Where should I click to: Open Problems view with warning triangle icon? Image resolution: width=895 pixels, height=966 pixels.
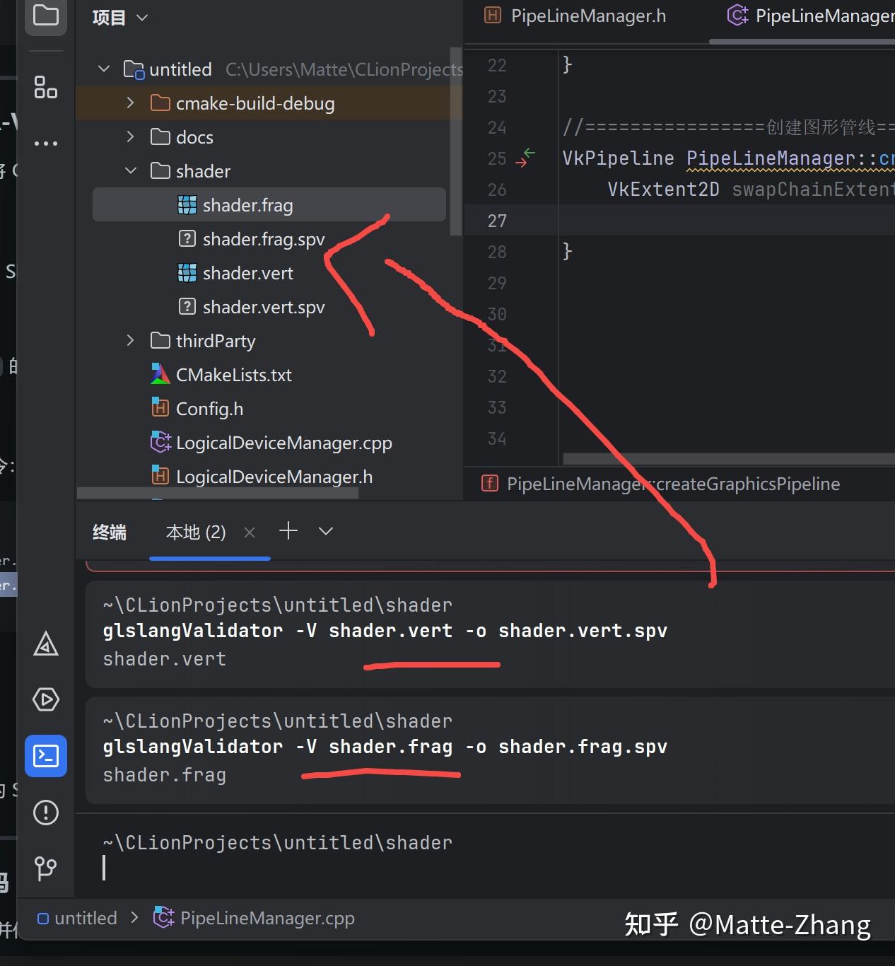point(45,644)
